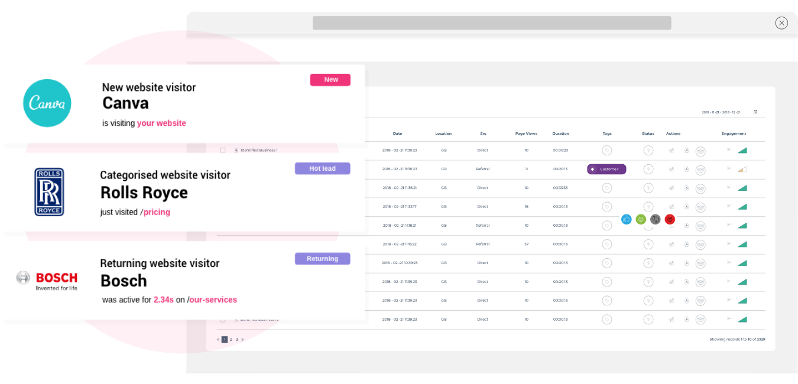Select the gray thumbs-down reaction icon
Screen dimensions: 798x384
pyautogui.click(x=655, y=219)
